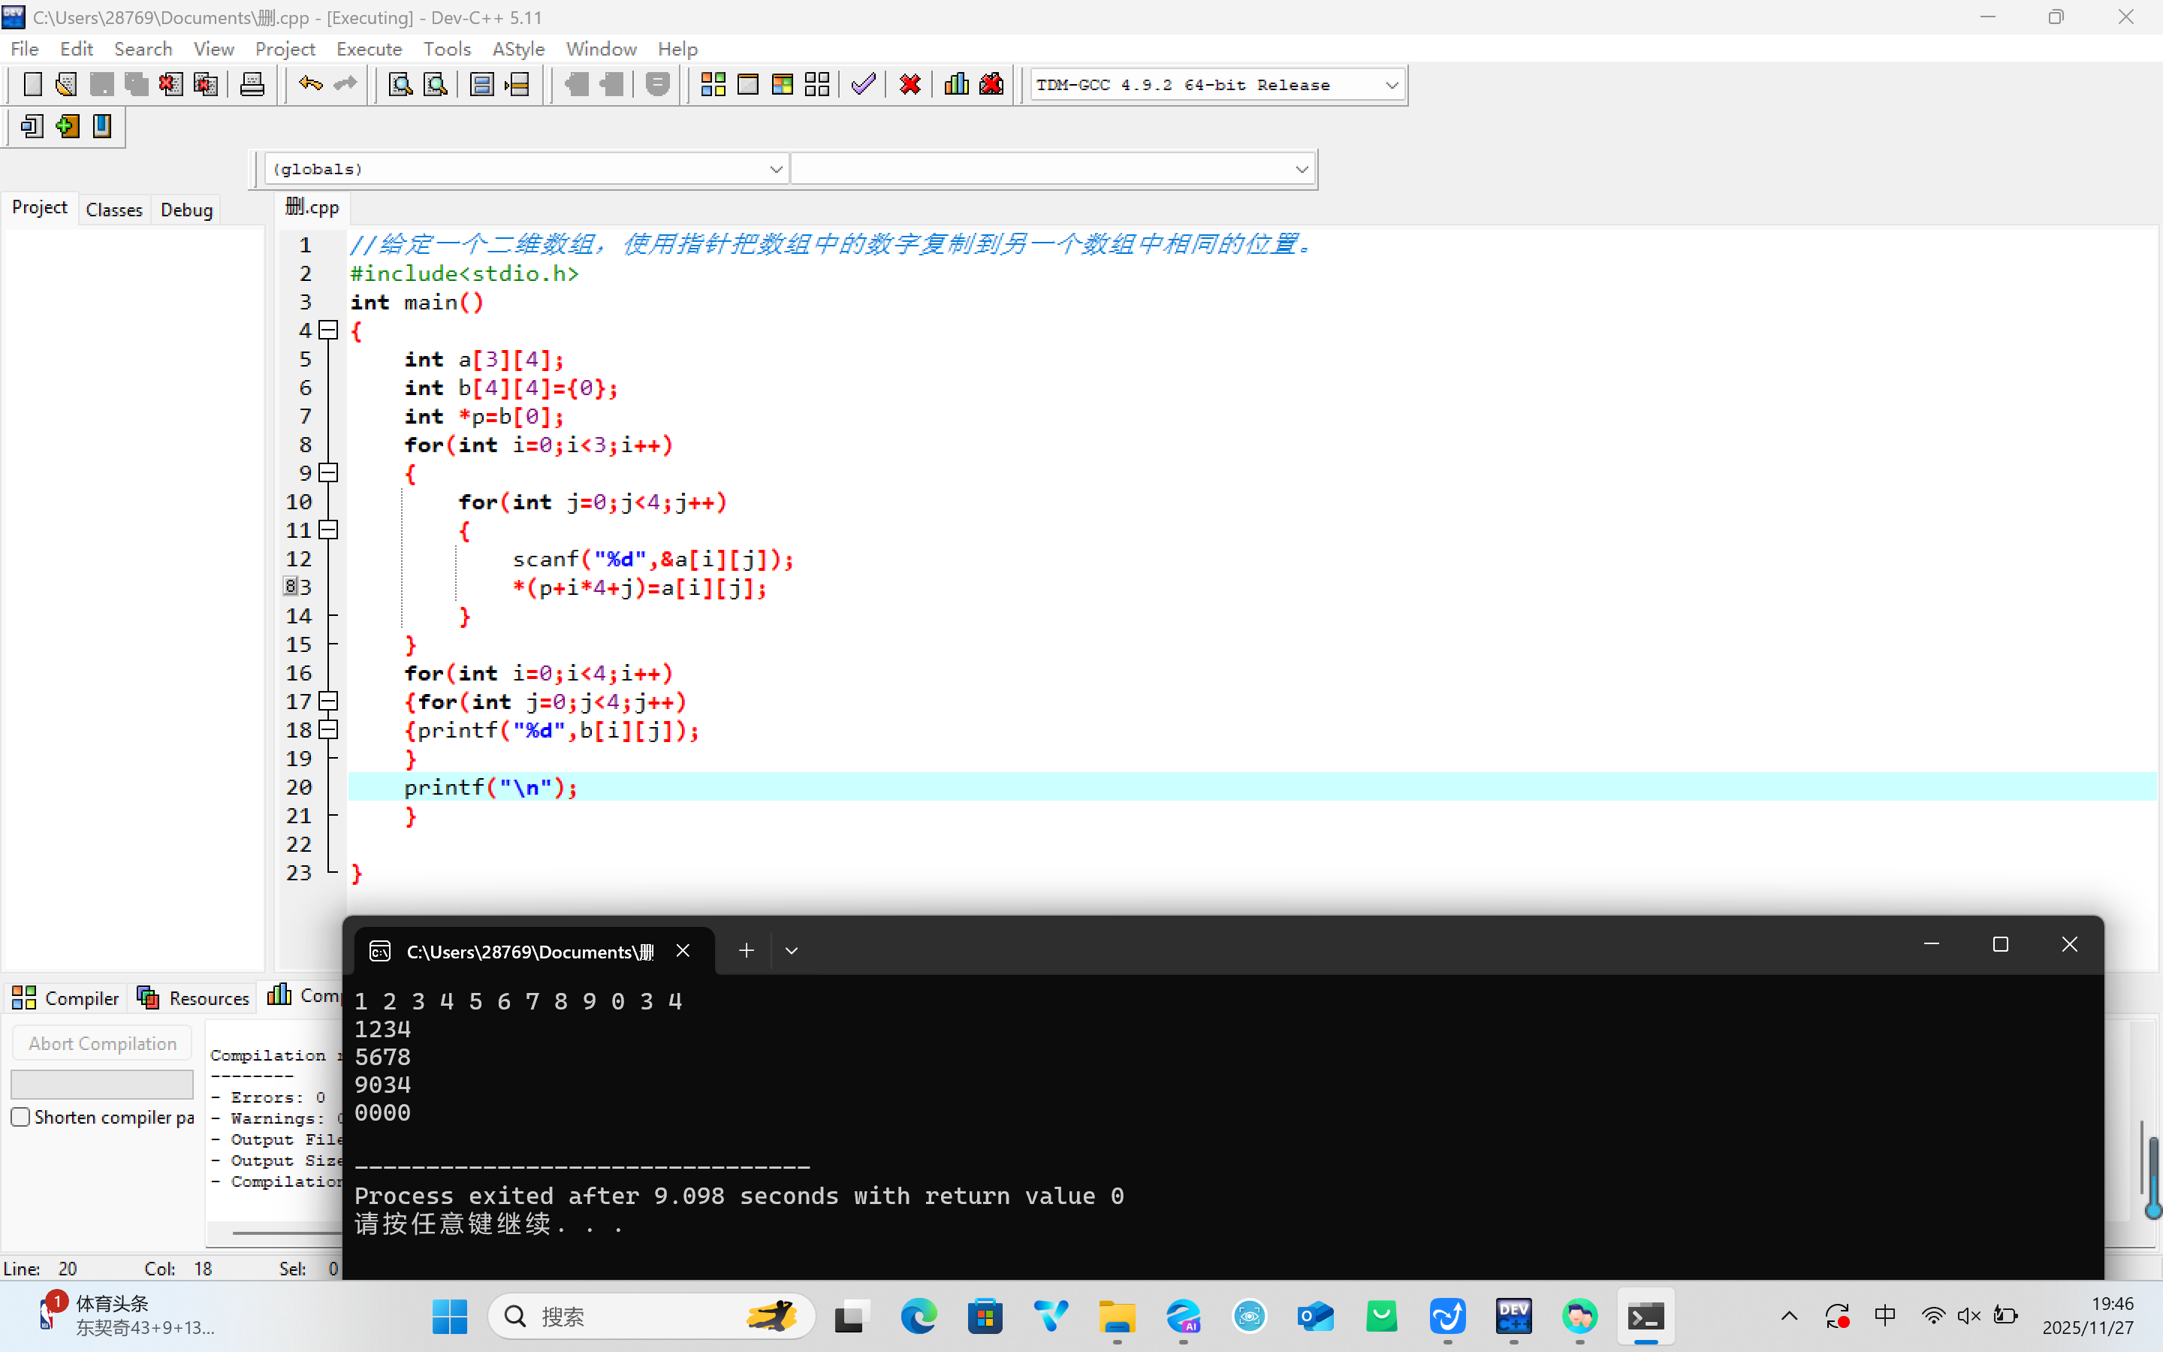Click the Find magnifier icon
2163x1352 pixels.
point(400,85)
